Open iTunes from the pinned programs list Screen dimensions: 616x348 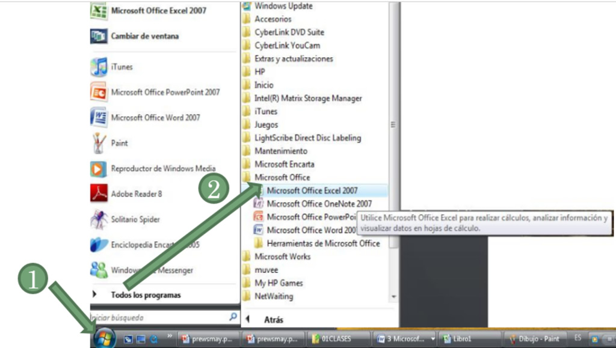122,67
